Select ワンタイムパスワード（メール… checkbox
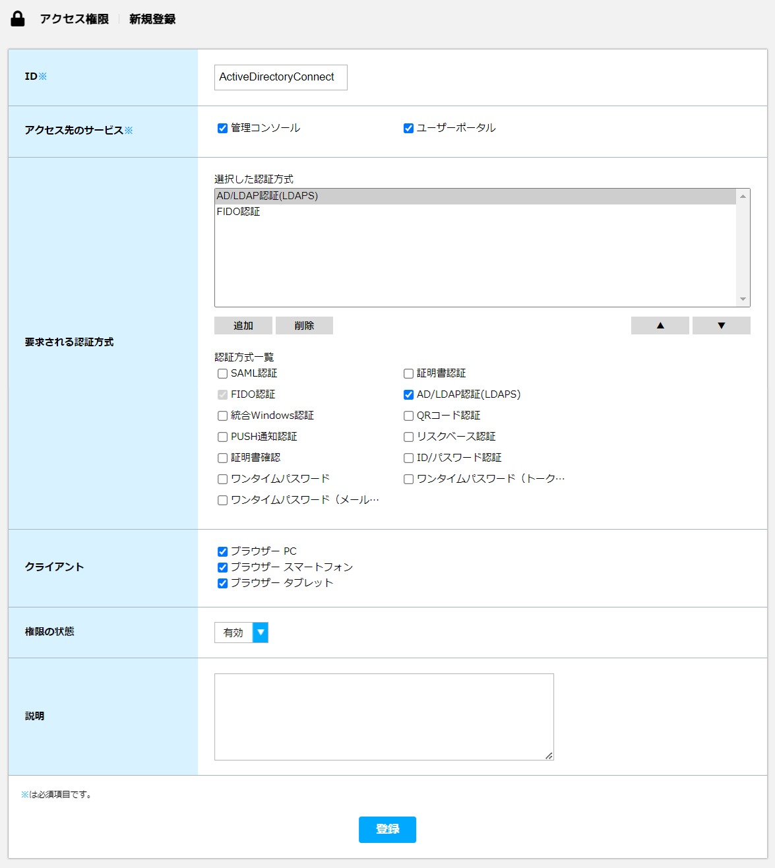 point(223,501)
